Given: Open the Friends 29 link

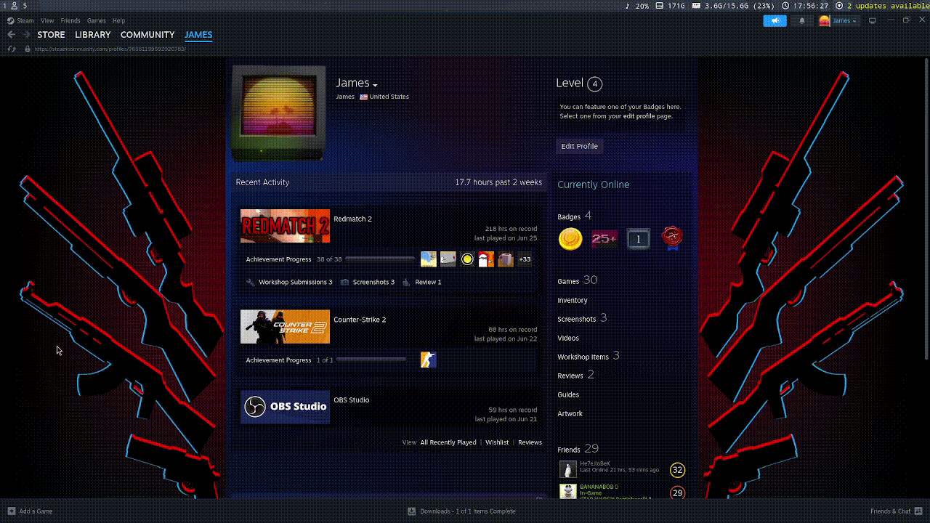Looking at the screenshot, I should [578, 449].
